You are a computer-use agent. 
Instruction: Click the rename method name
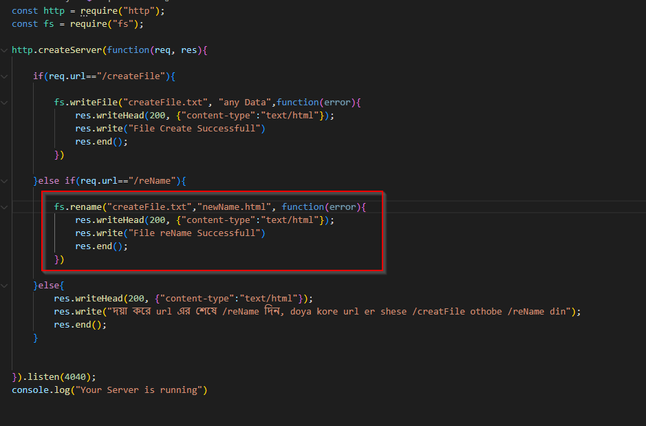[x=86, y=207]
